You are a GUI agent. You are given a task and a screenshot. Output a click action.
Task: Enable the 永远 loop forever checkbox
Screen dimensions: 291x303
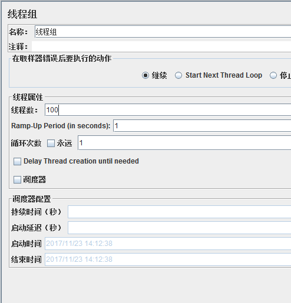[51, 143]
